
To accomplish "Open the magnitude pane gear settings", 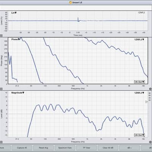I will [x=150, y=142].
